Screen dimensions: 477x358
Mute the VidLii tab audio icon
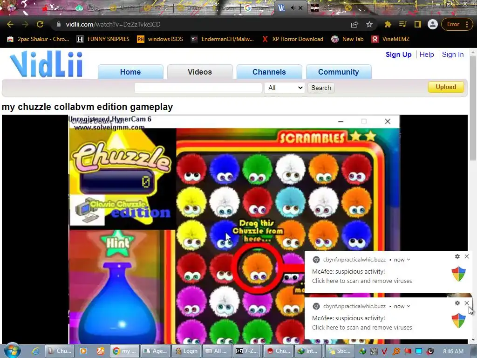(x=293, y=8)
